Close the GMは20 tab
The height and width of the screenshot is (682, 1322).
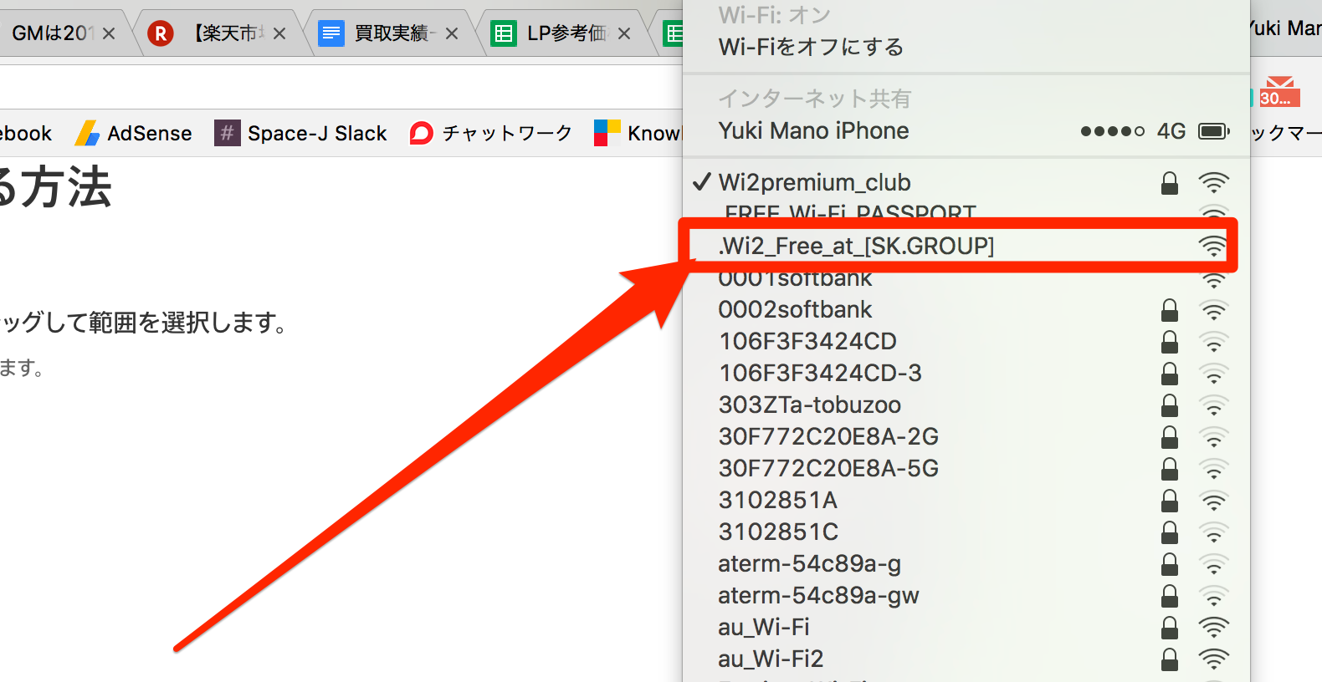pyautogui.click(x=109, y=34)
